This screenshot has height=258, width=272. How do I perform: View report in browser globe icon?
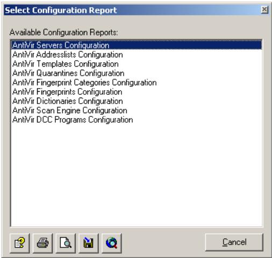tap(111, 243)
